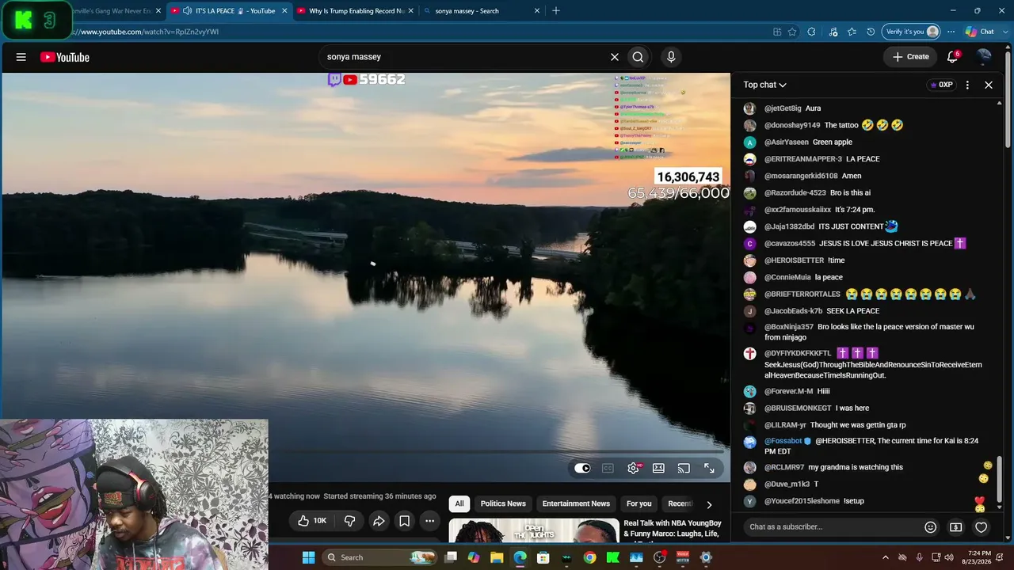Switch to the 'sonya massey - Search' tab

tap(482, 11)
